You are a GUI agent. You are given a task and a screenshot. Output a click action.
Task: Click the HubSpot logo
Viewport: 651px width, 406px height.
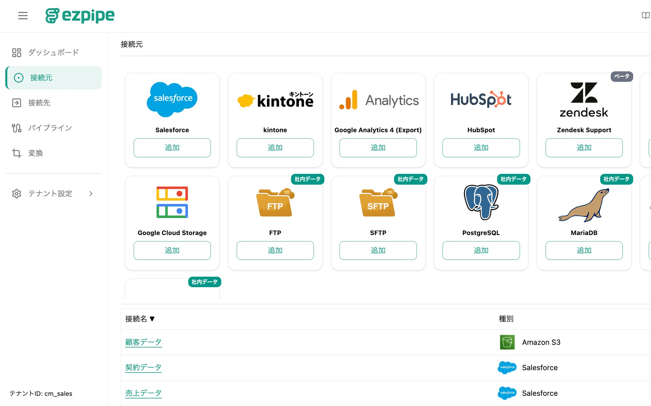[481, 100]
